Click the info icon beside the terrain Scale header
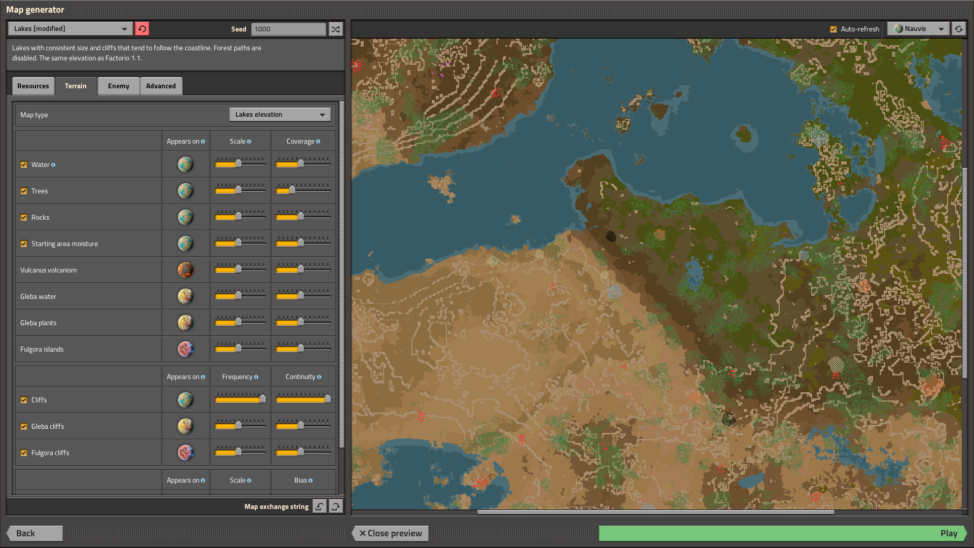The width and height of the screenshot is (974, 548). [x=249, y=142]
